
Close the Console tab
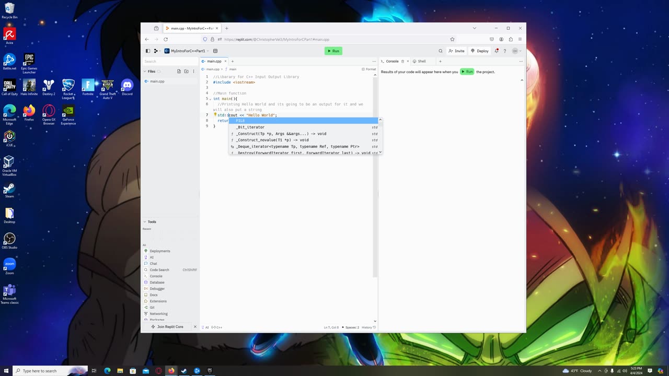coord(408,61)
